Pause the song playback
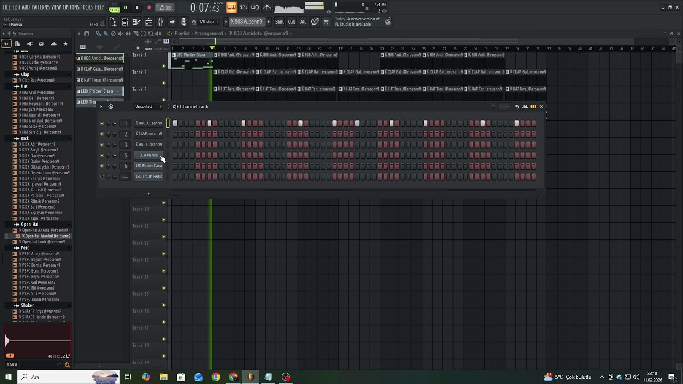 [125, 7]
